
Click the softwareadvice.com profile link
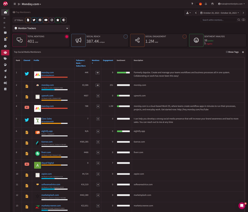pos(51,184)
